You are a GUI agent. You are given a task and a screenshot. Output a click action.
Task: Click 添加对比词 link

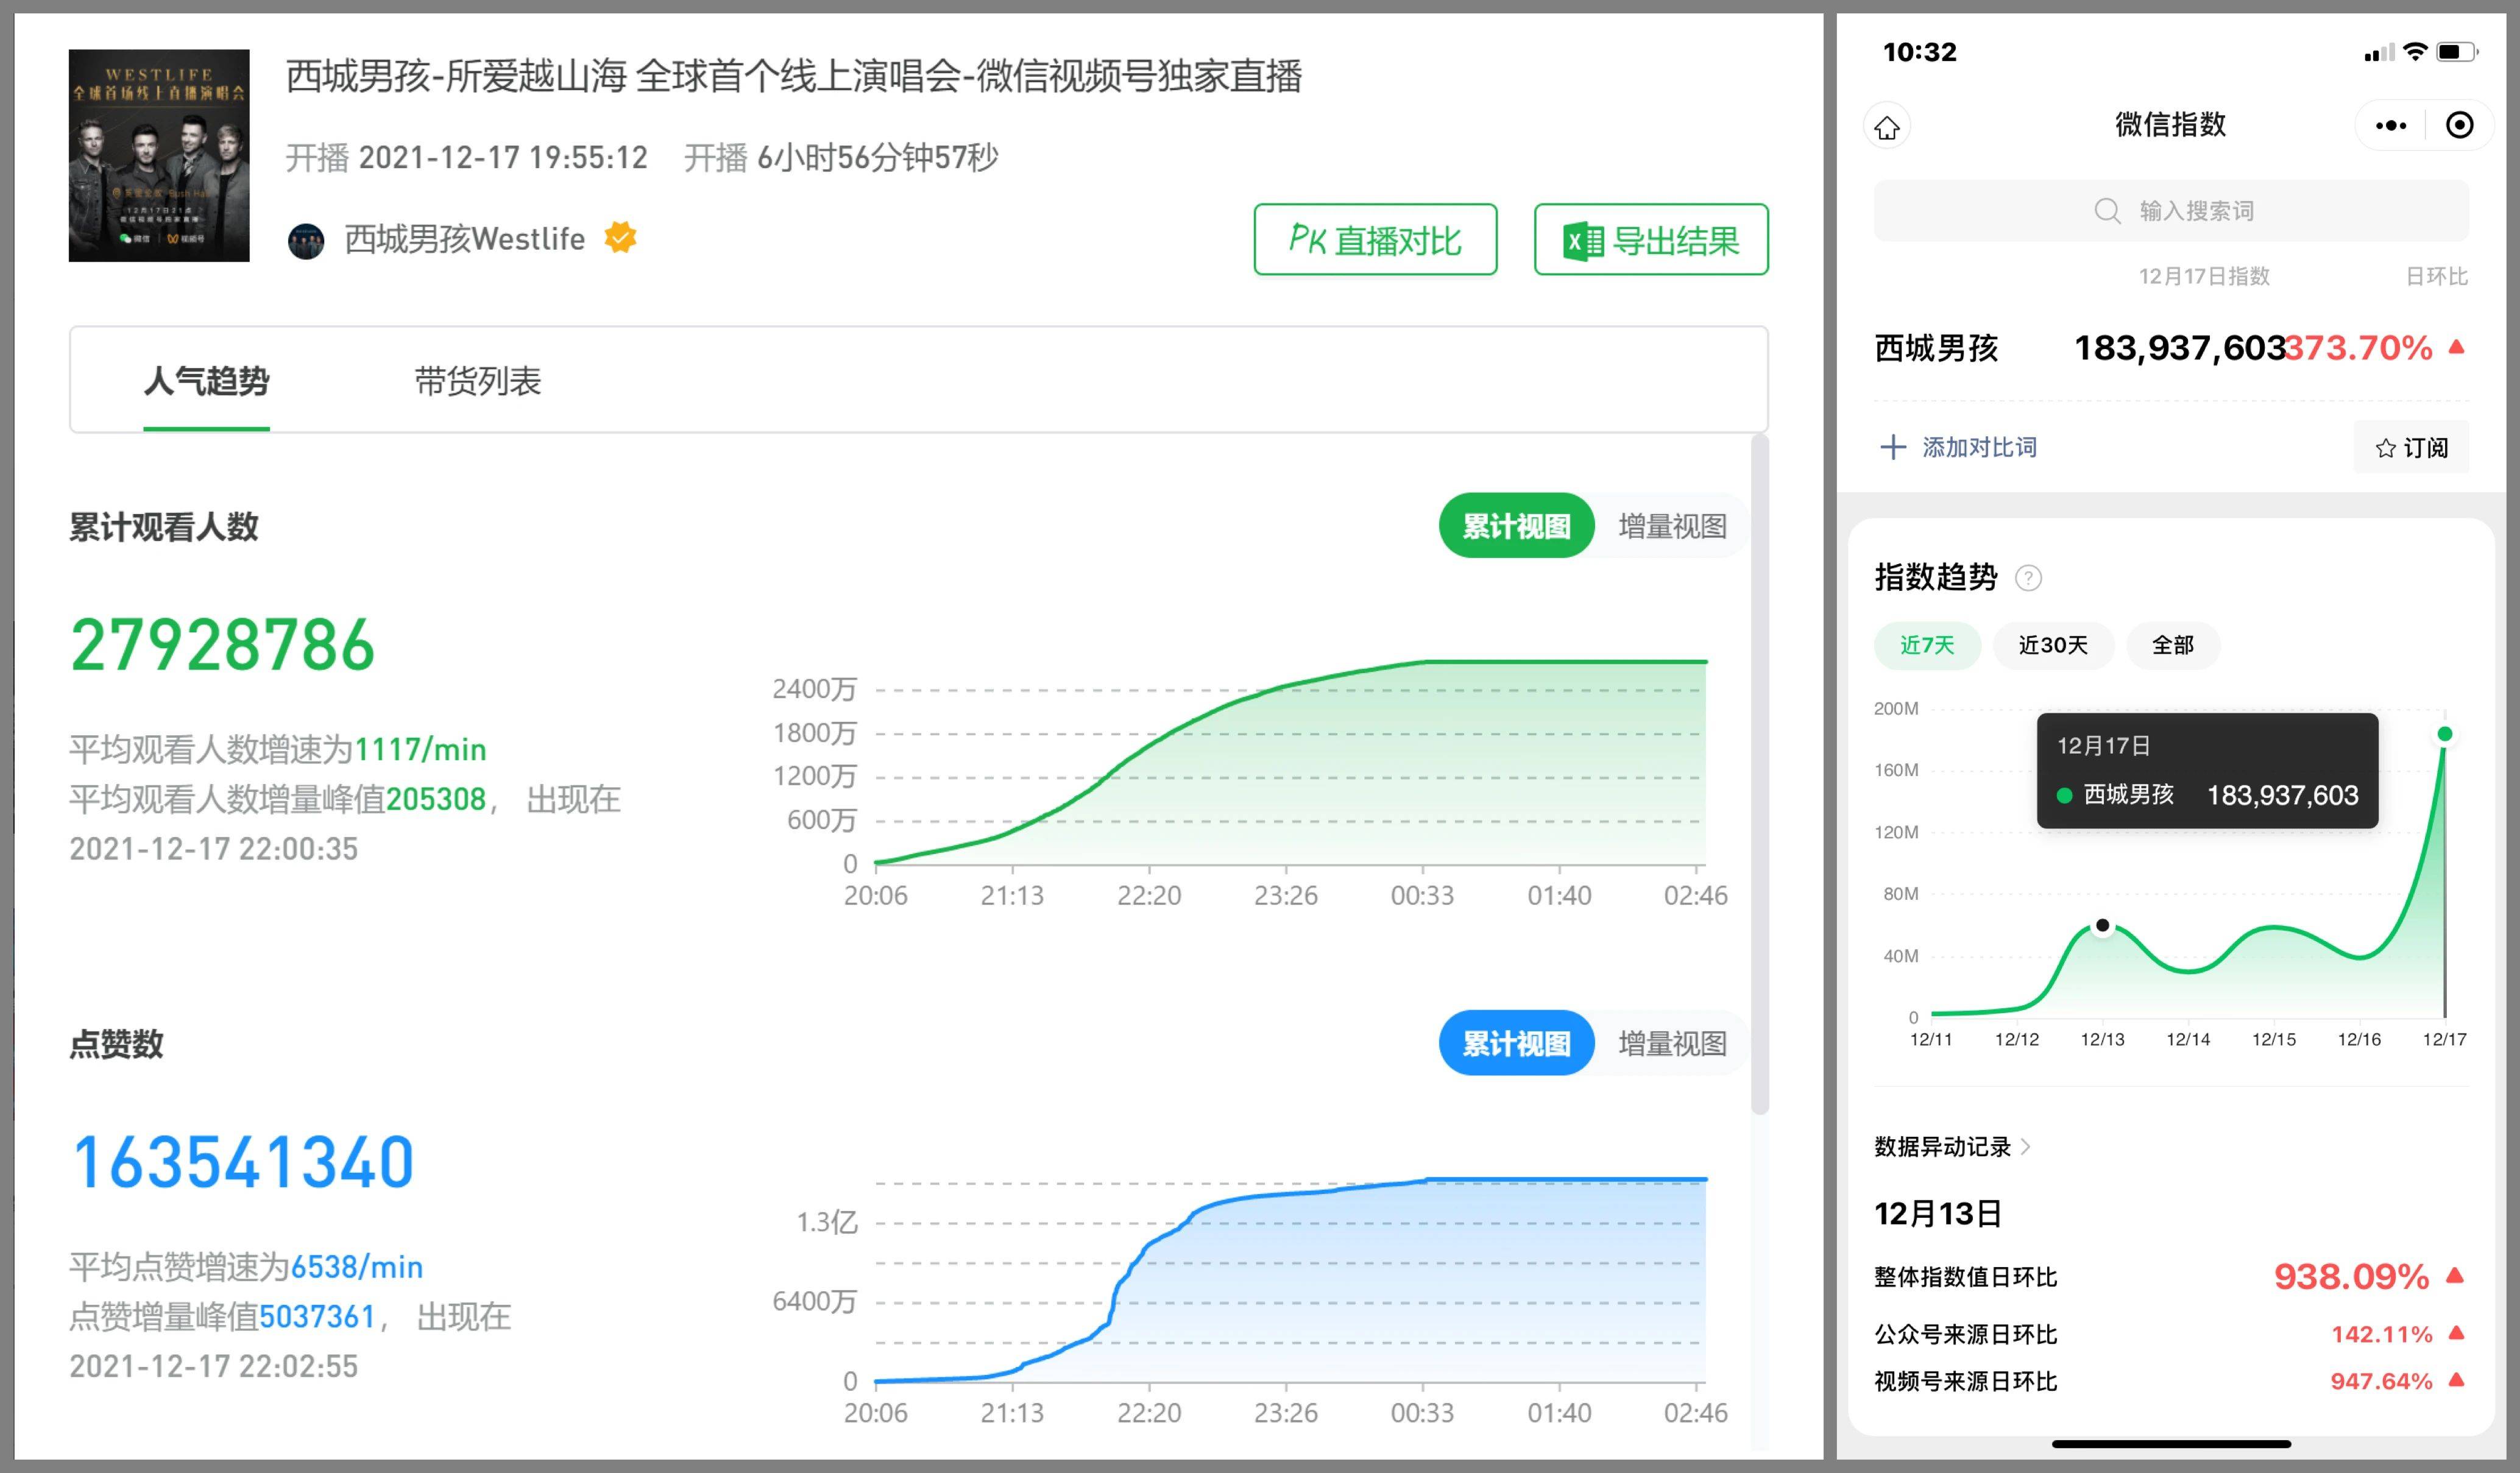(x=1979, y=447)
